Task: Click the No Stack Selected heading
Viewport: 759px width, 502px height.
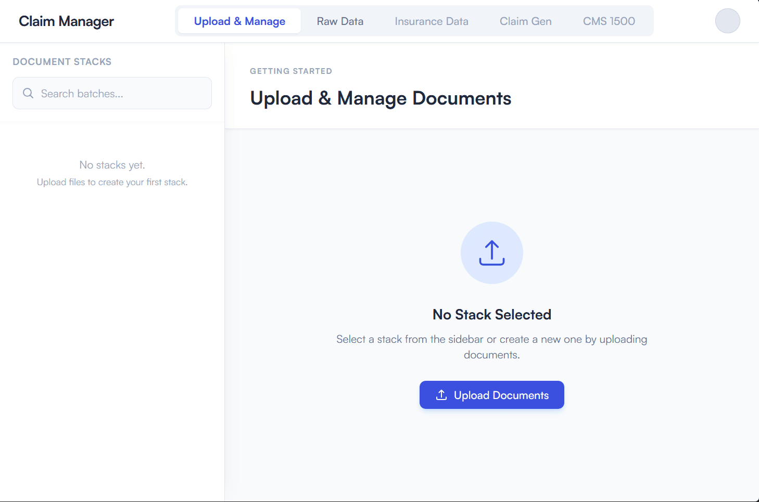Action: click(491, 314)
